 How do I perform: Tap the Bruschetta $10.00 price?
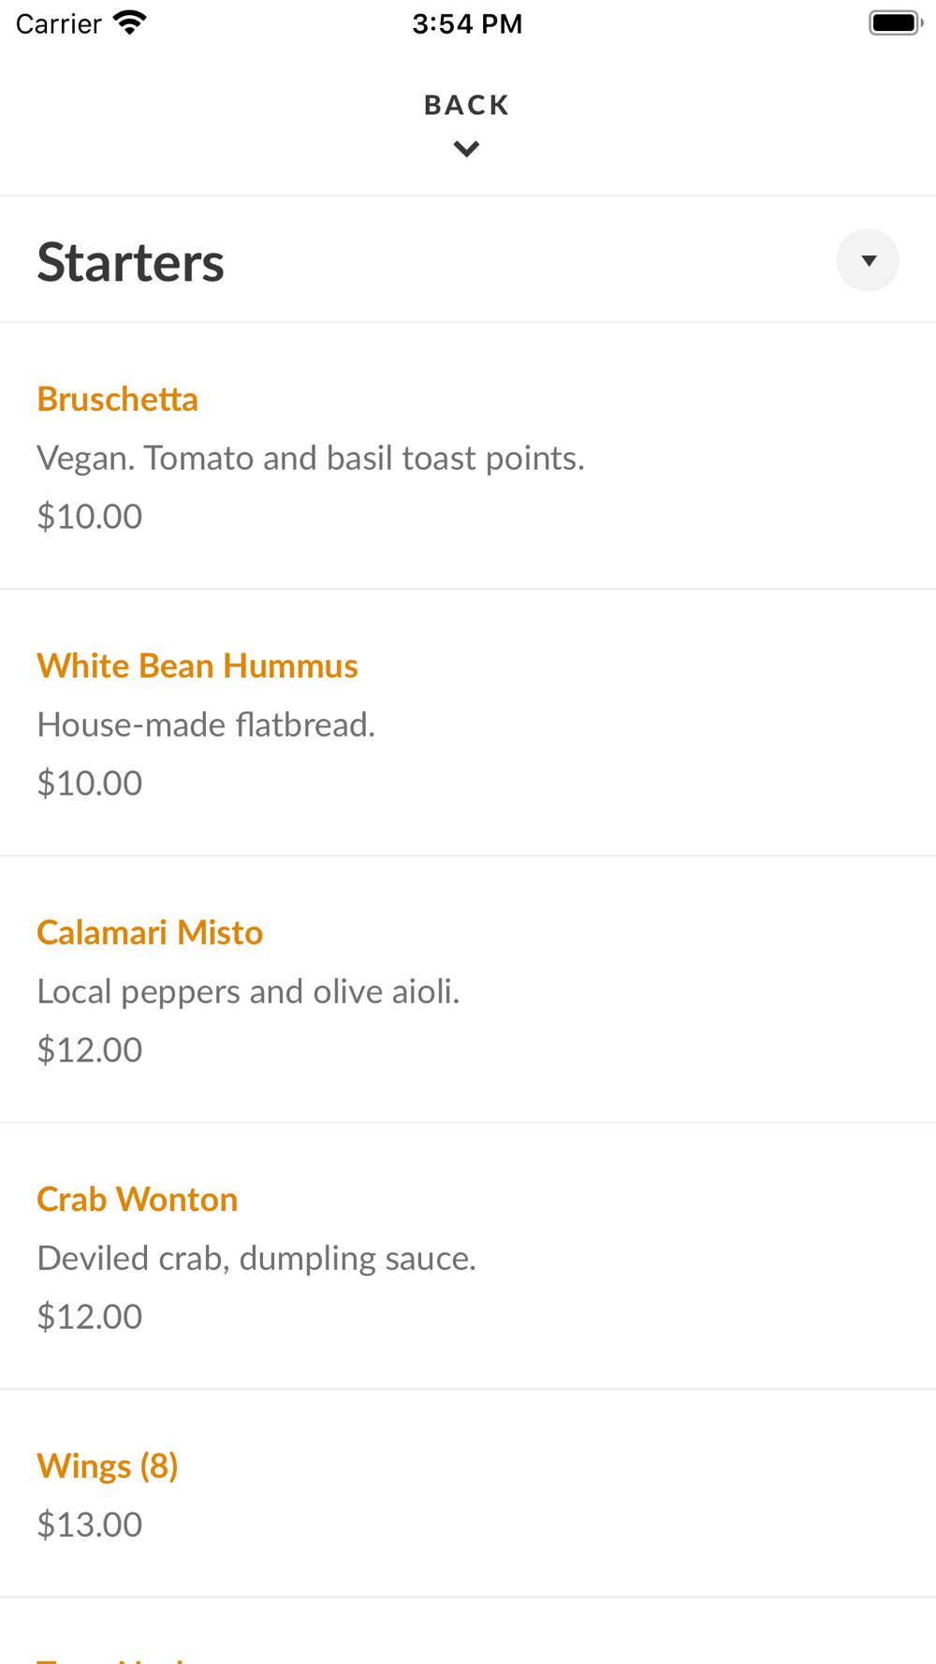[x=90, y=517]
